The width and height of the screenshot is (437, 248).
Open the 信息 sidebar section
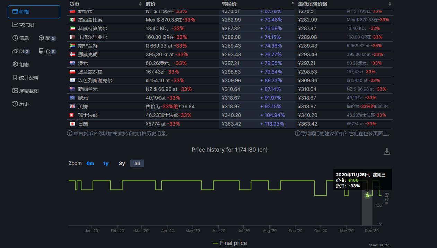click(20, 38)
